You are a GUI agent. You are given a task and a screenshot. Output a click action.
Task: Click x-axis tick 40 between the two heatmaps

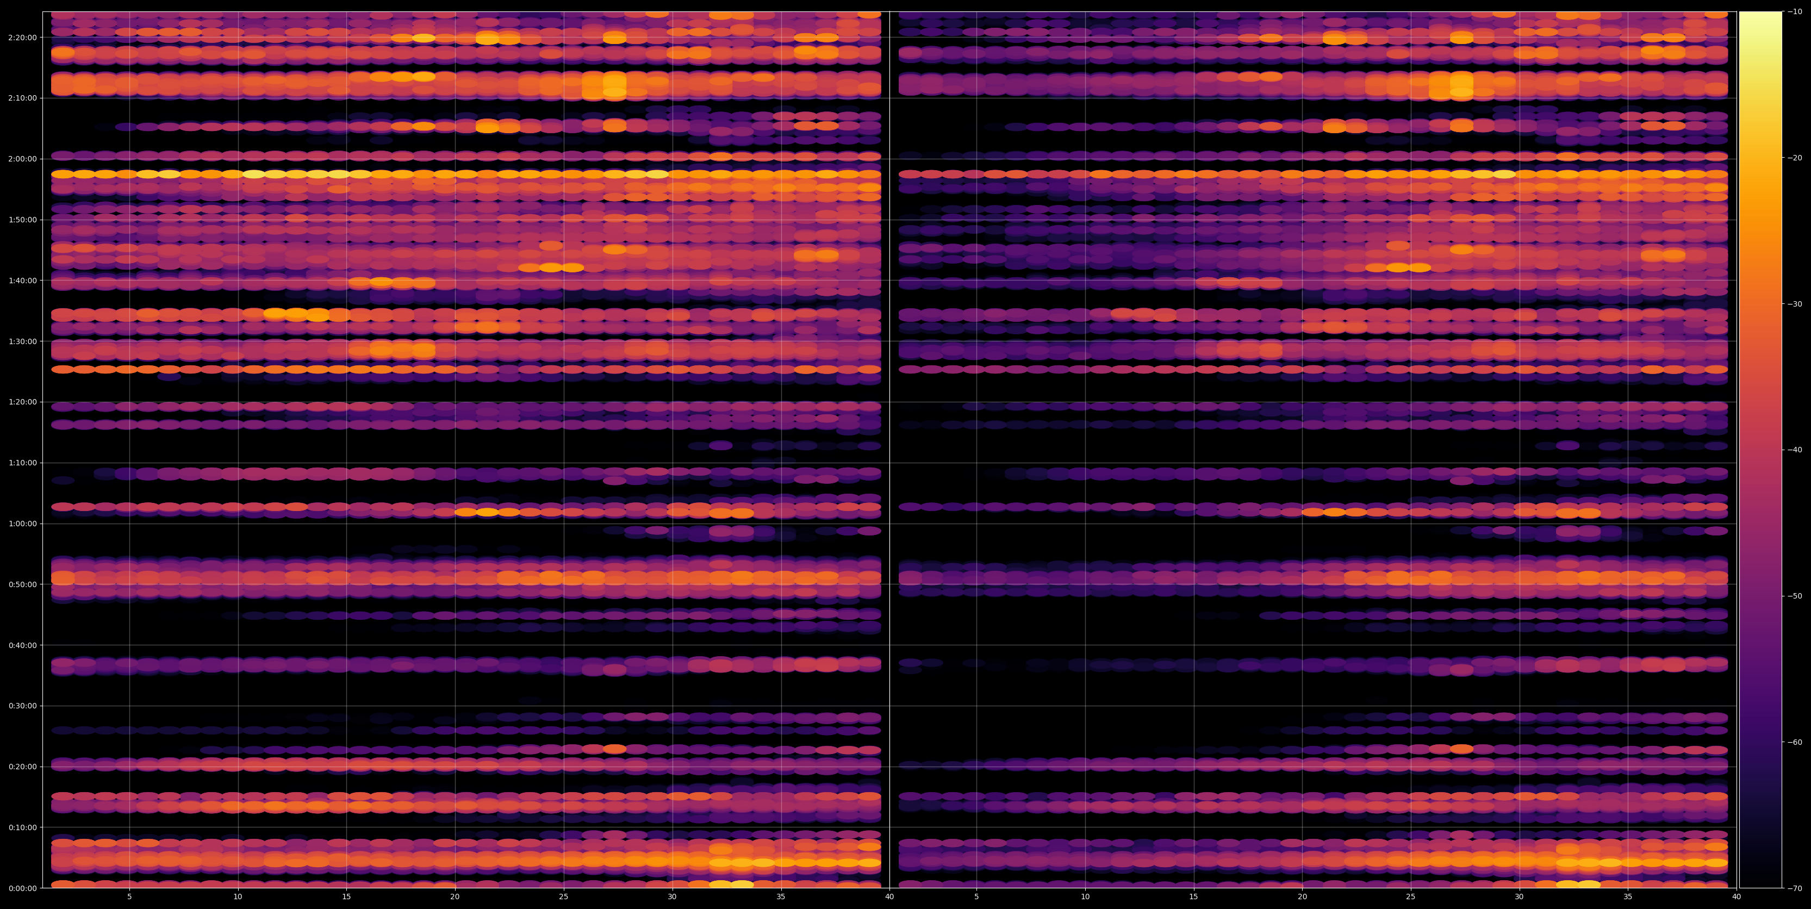click(889, 896)
